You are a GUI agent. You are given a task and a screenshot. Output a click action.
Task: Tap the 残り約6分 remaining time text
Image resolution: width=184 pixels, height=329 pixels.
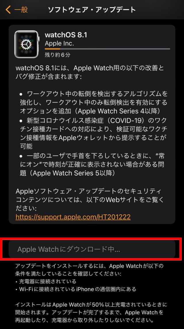(57, 55)
